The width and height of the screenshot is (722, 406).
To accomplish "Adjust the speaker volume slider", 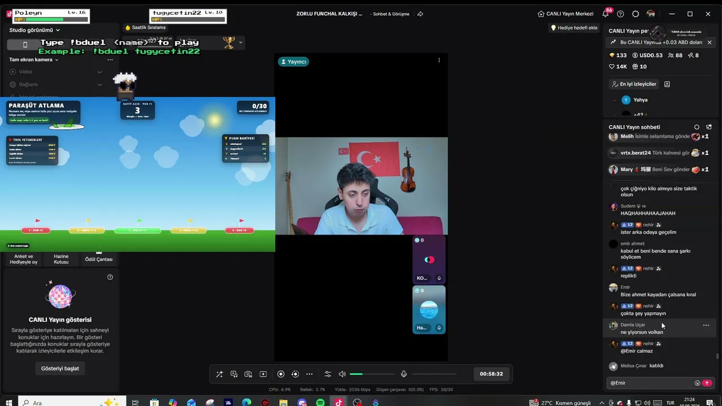I will [x=372, y=374].
